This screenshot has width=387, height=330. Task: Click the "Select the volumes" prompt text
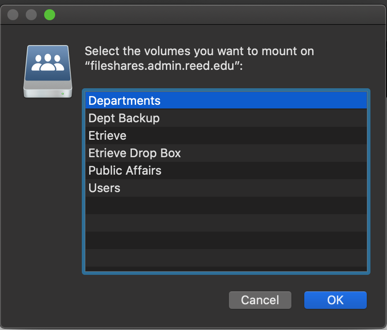(199, 51)
